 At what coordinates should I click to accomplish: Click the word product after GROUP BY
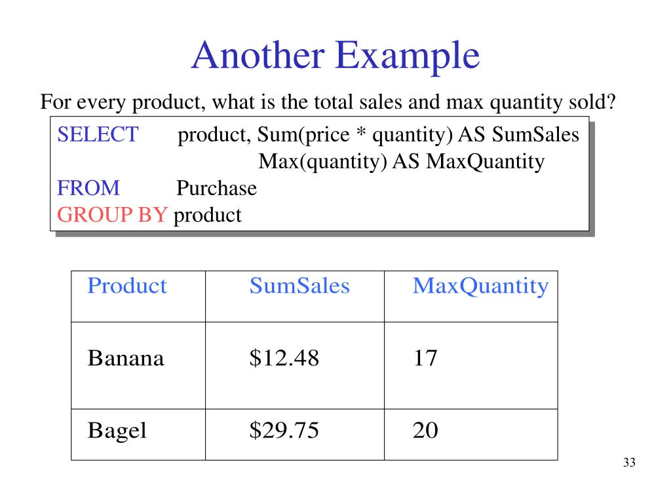pyautogui.click(x=208, y=216)
